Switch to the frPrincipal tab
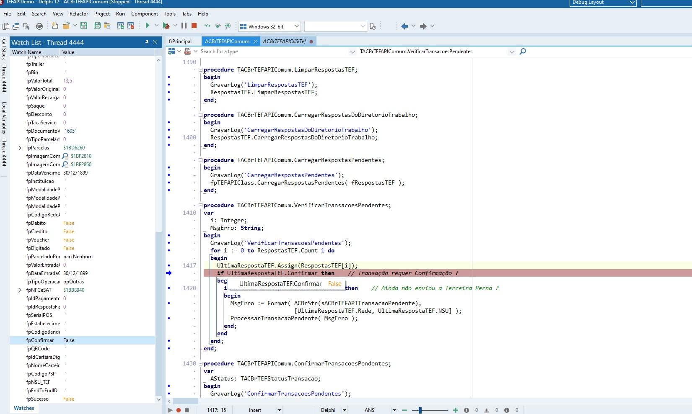 coord(180,41)
